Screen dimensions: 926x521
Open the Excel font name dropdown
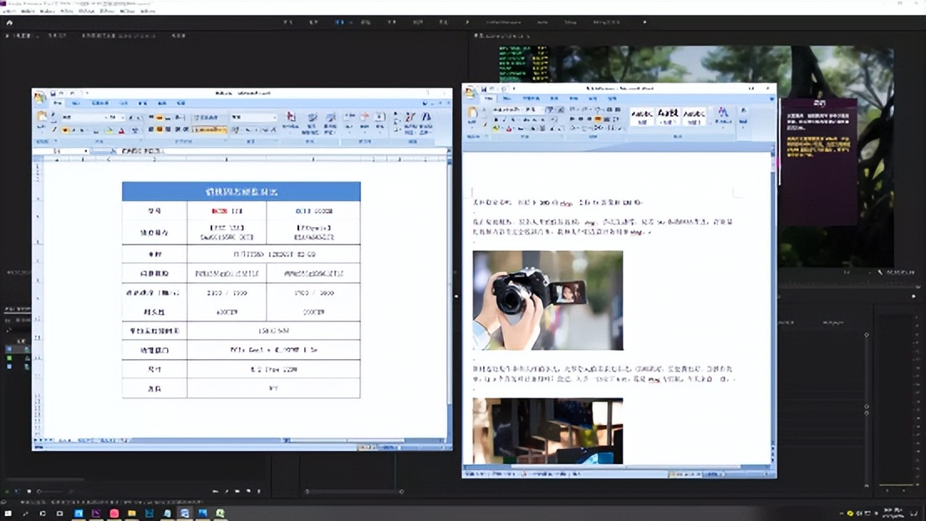point(84,118)
